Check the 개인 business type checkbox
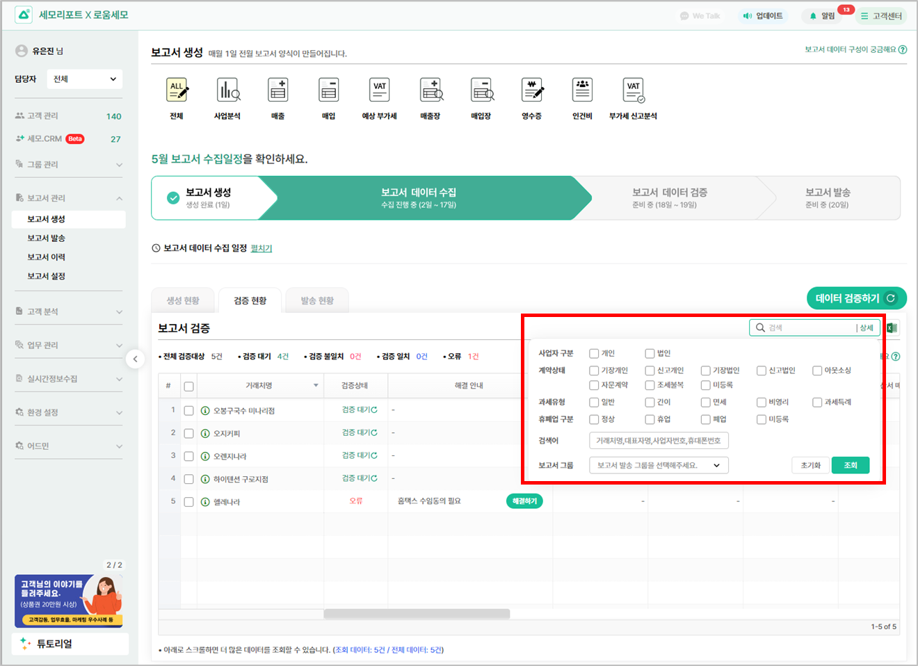This screenshot has width=918, height=666. [594, 353]
